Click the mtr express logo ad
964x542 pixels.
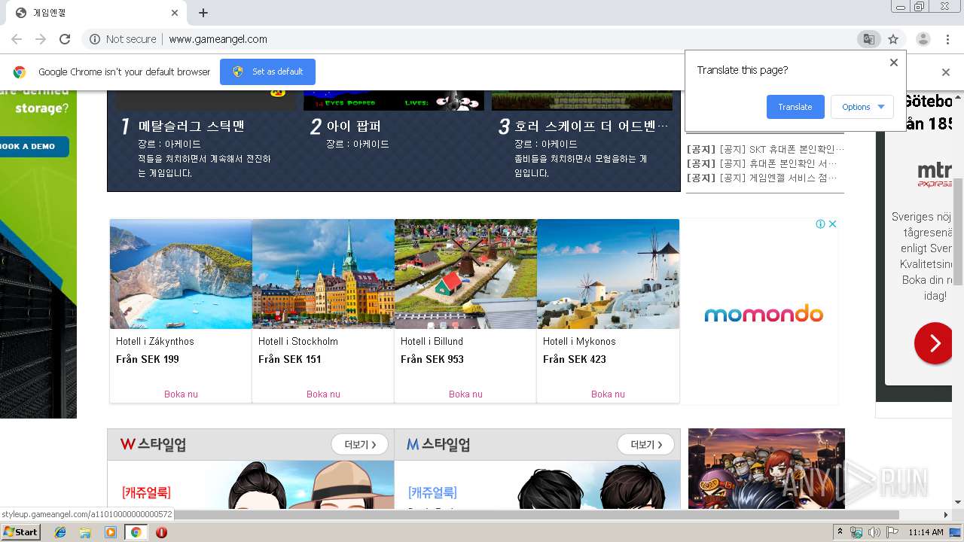pos(934,174)
